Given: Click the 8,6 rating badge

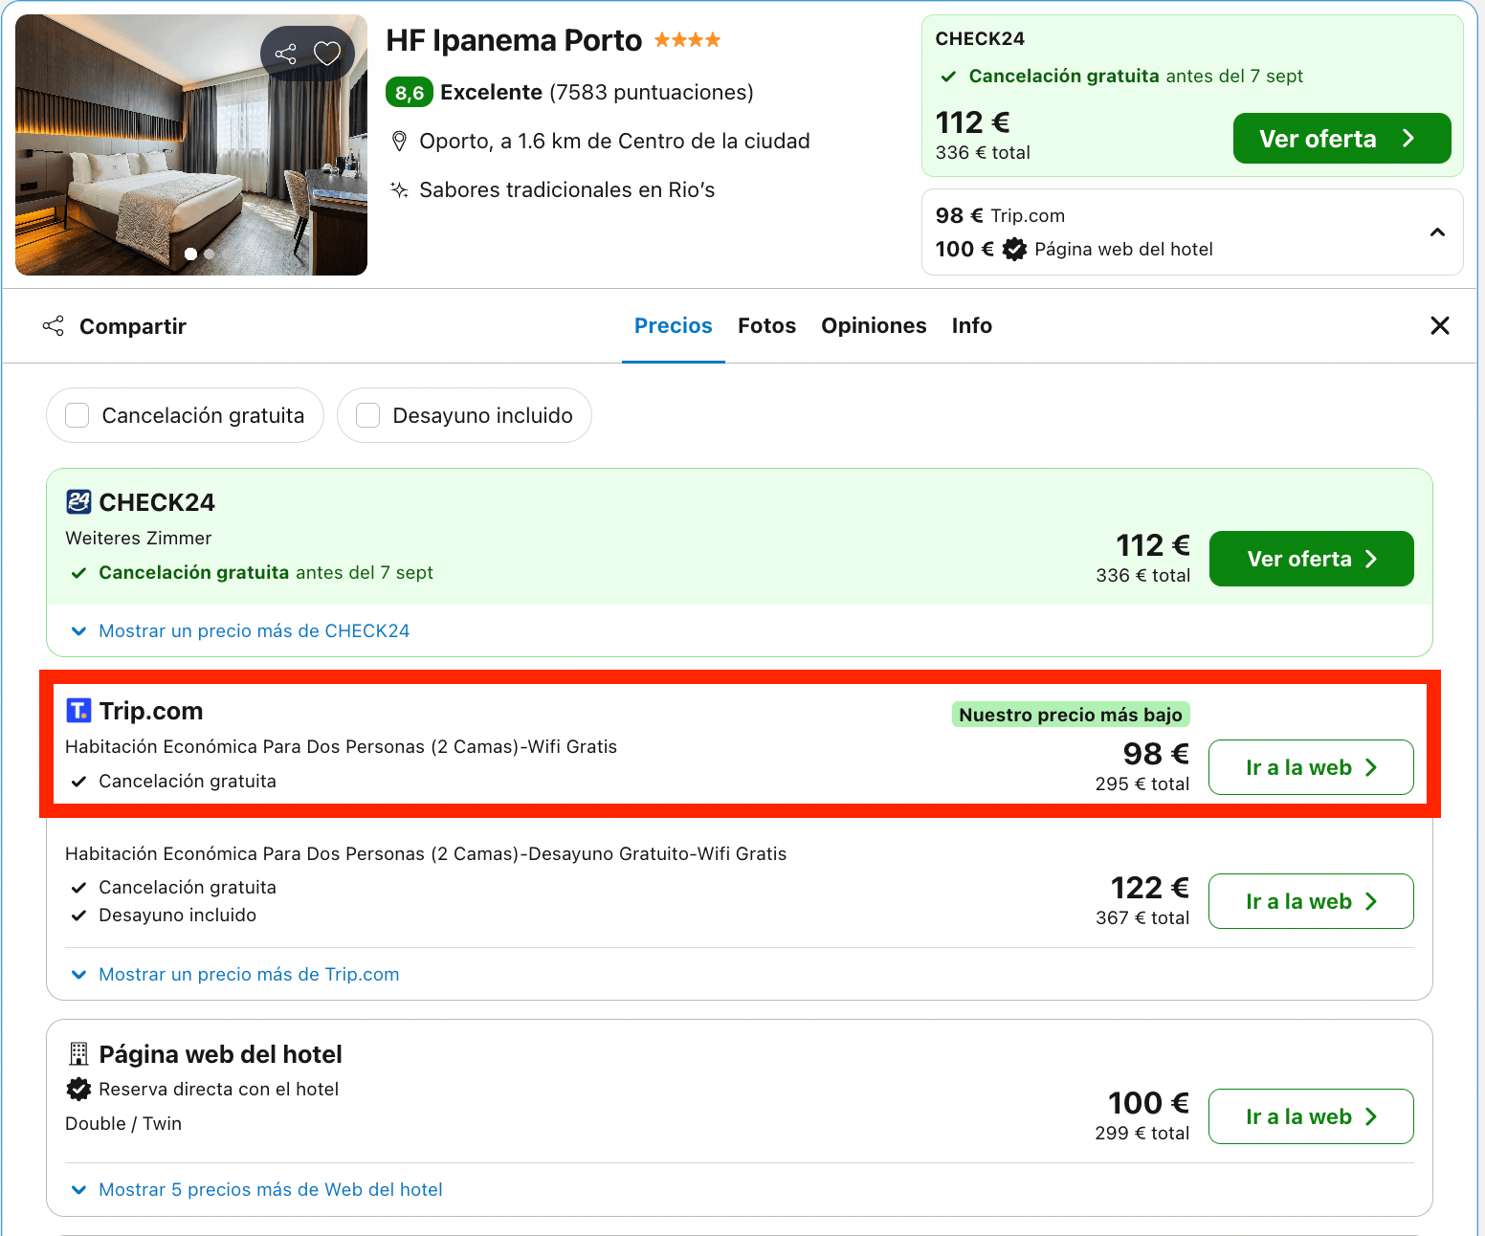Looking at the screenshot, I should point(410,92).
